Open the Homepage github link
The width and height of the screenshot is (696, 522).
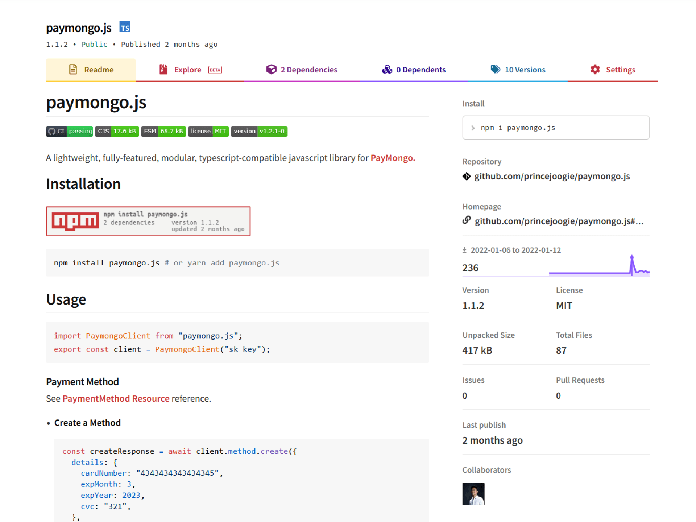559,221
